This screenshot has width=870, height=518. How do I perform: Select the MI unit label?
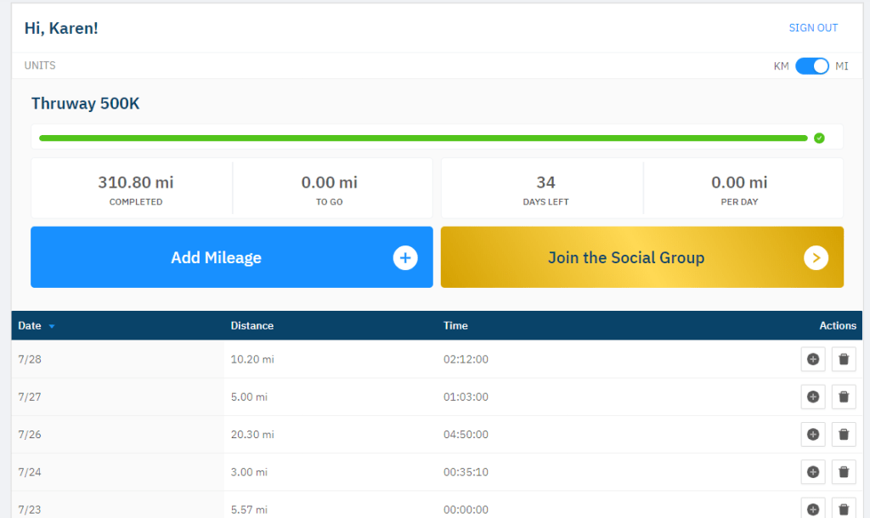pos(842,66)
